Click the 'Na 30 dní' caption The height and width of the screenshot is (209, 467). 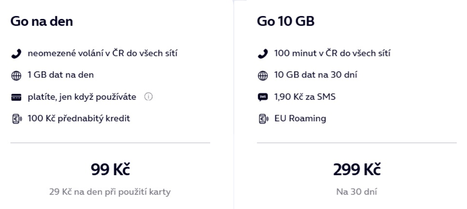point(357,192)
